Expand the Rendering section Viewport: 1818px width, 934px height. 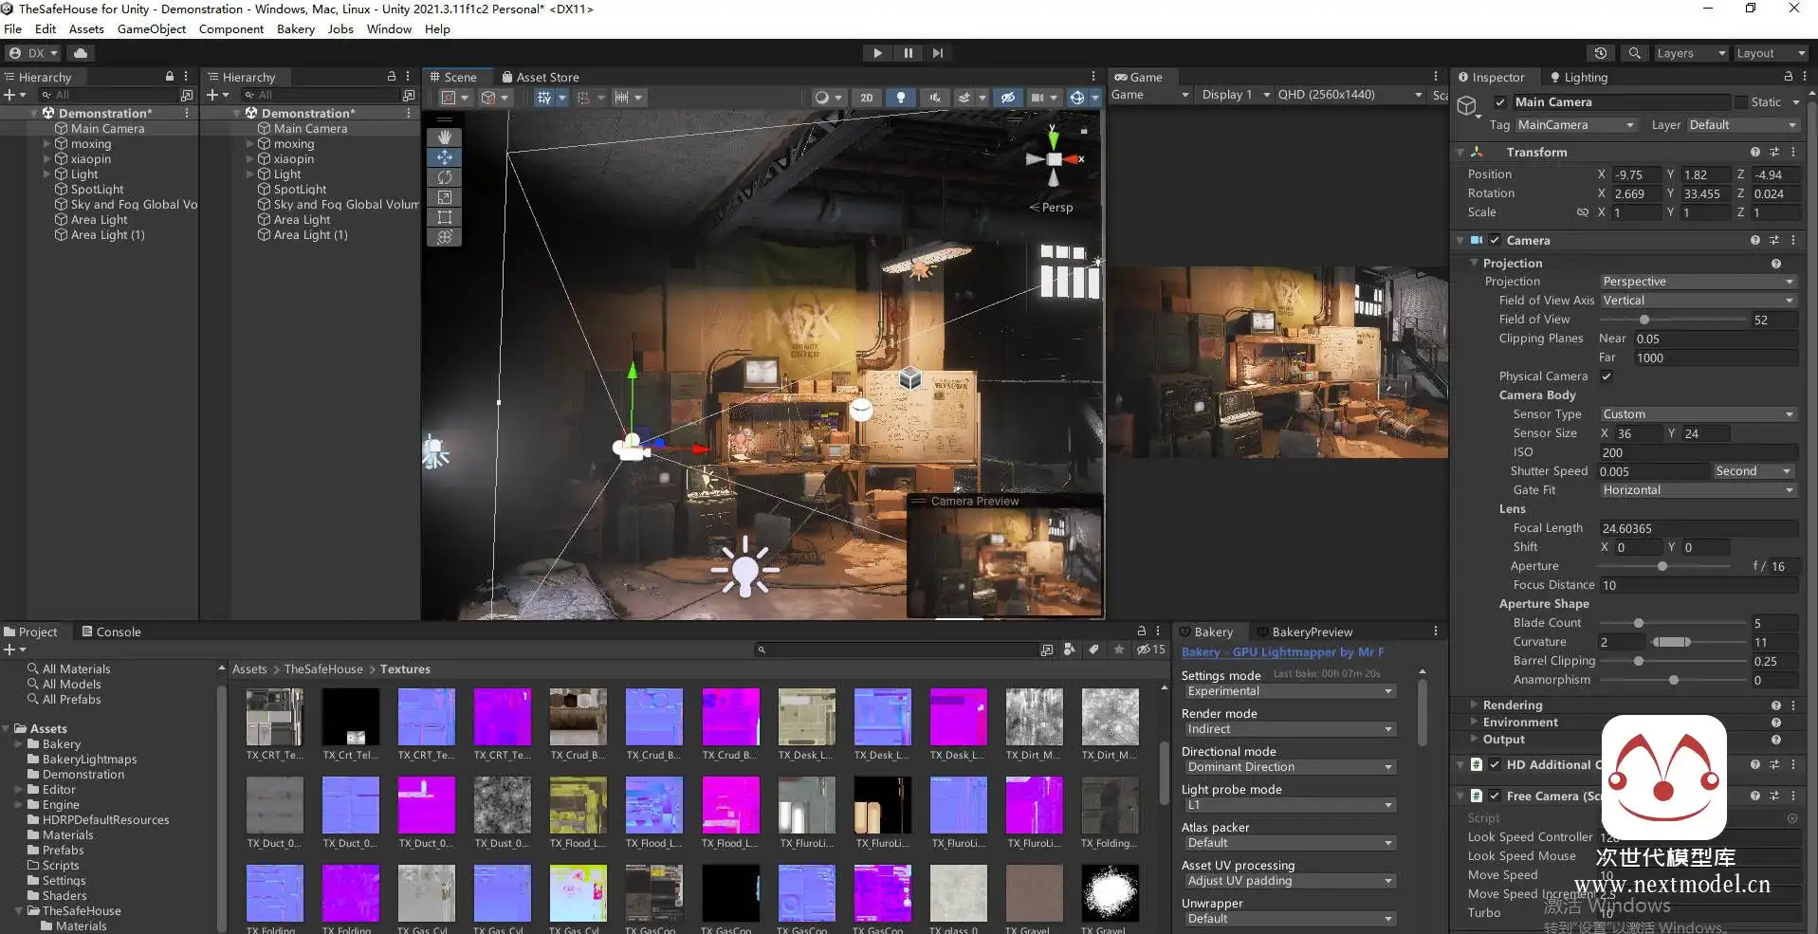[1512, 705]
